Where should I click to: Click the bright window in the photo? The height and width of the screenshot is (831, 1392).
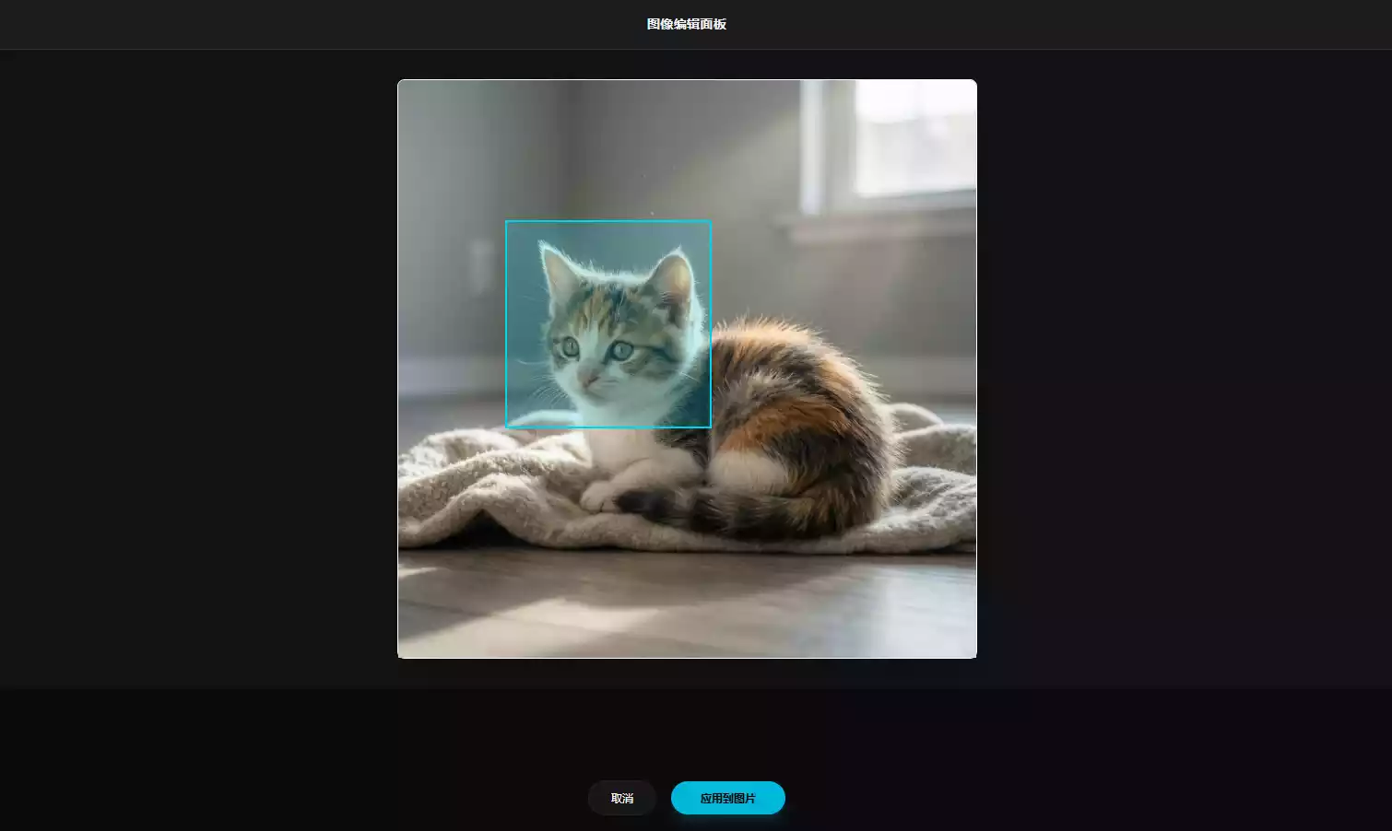[913, 138]
